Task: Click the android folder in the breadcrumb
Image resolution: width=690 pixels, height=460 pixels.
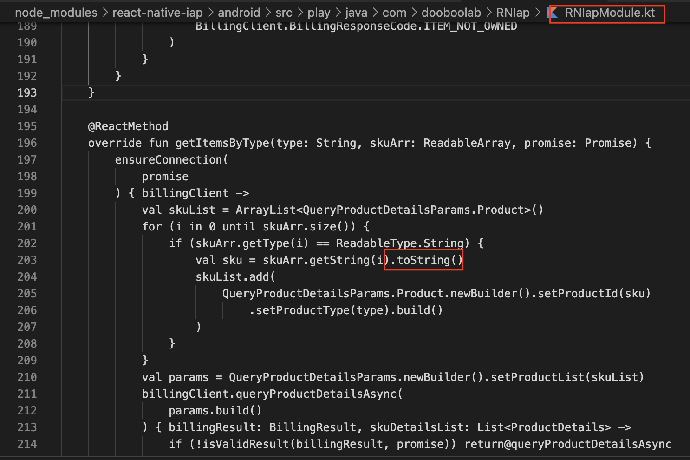Action: (239, 13)
